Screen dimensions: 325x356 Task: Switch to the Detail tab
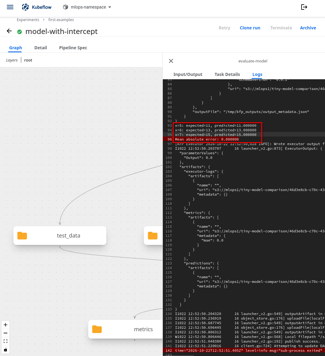pos(41,48)
